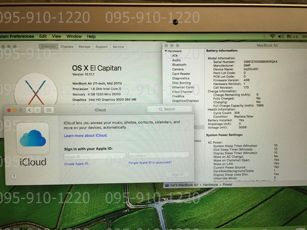Click the Create Apple ID link
This screenshot has height=230, width=307.
click(77, 164)
